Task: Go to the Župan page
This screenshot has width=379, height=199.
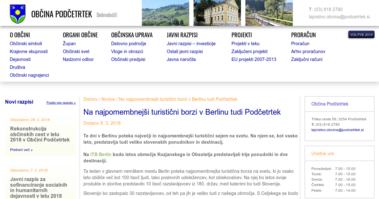Action: point(69,44)
